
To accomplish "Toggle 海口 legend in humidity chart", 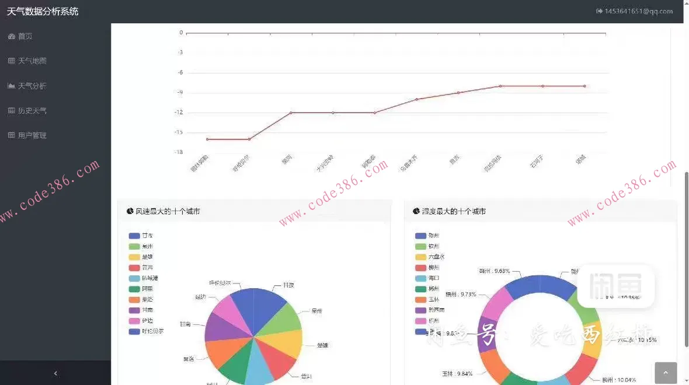I will [x=427, y=278].
